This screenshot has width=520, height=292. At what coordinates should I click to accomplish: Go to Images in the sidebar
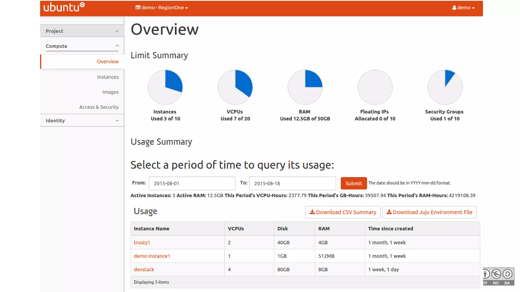coord(110,92)
